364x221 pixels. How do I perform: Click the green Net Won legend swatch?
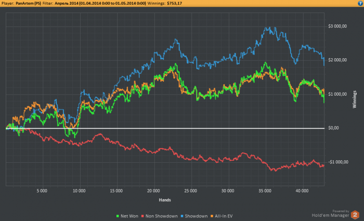click(x=118, y=216)
